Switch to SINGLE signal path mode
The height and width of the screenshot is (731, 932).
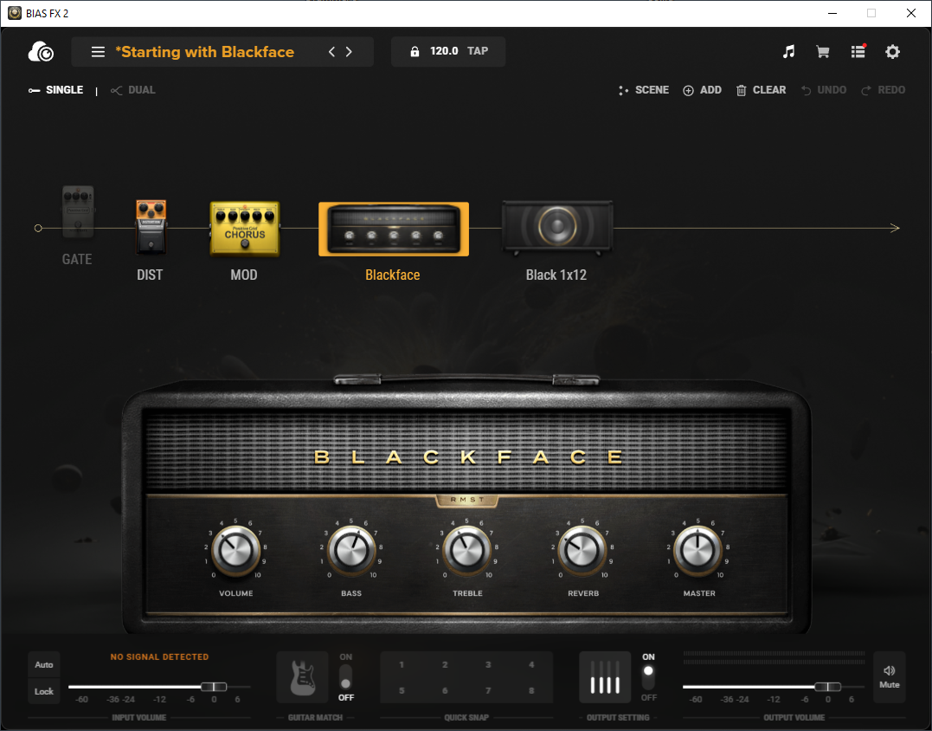[x=56, y=90]
